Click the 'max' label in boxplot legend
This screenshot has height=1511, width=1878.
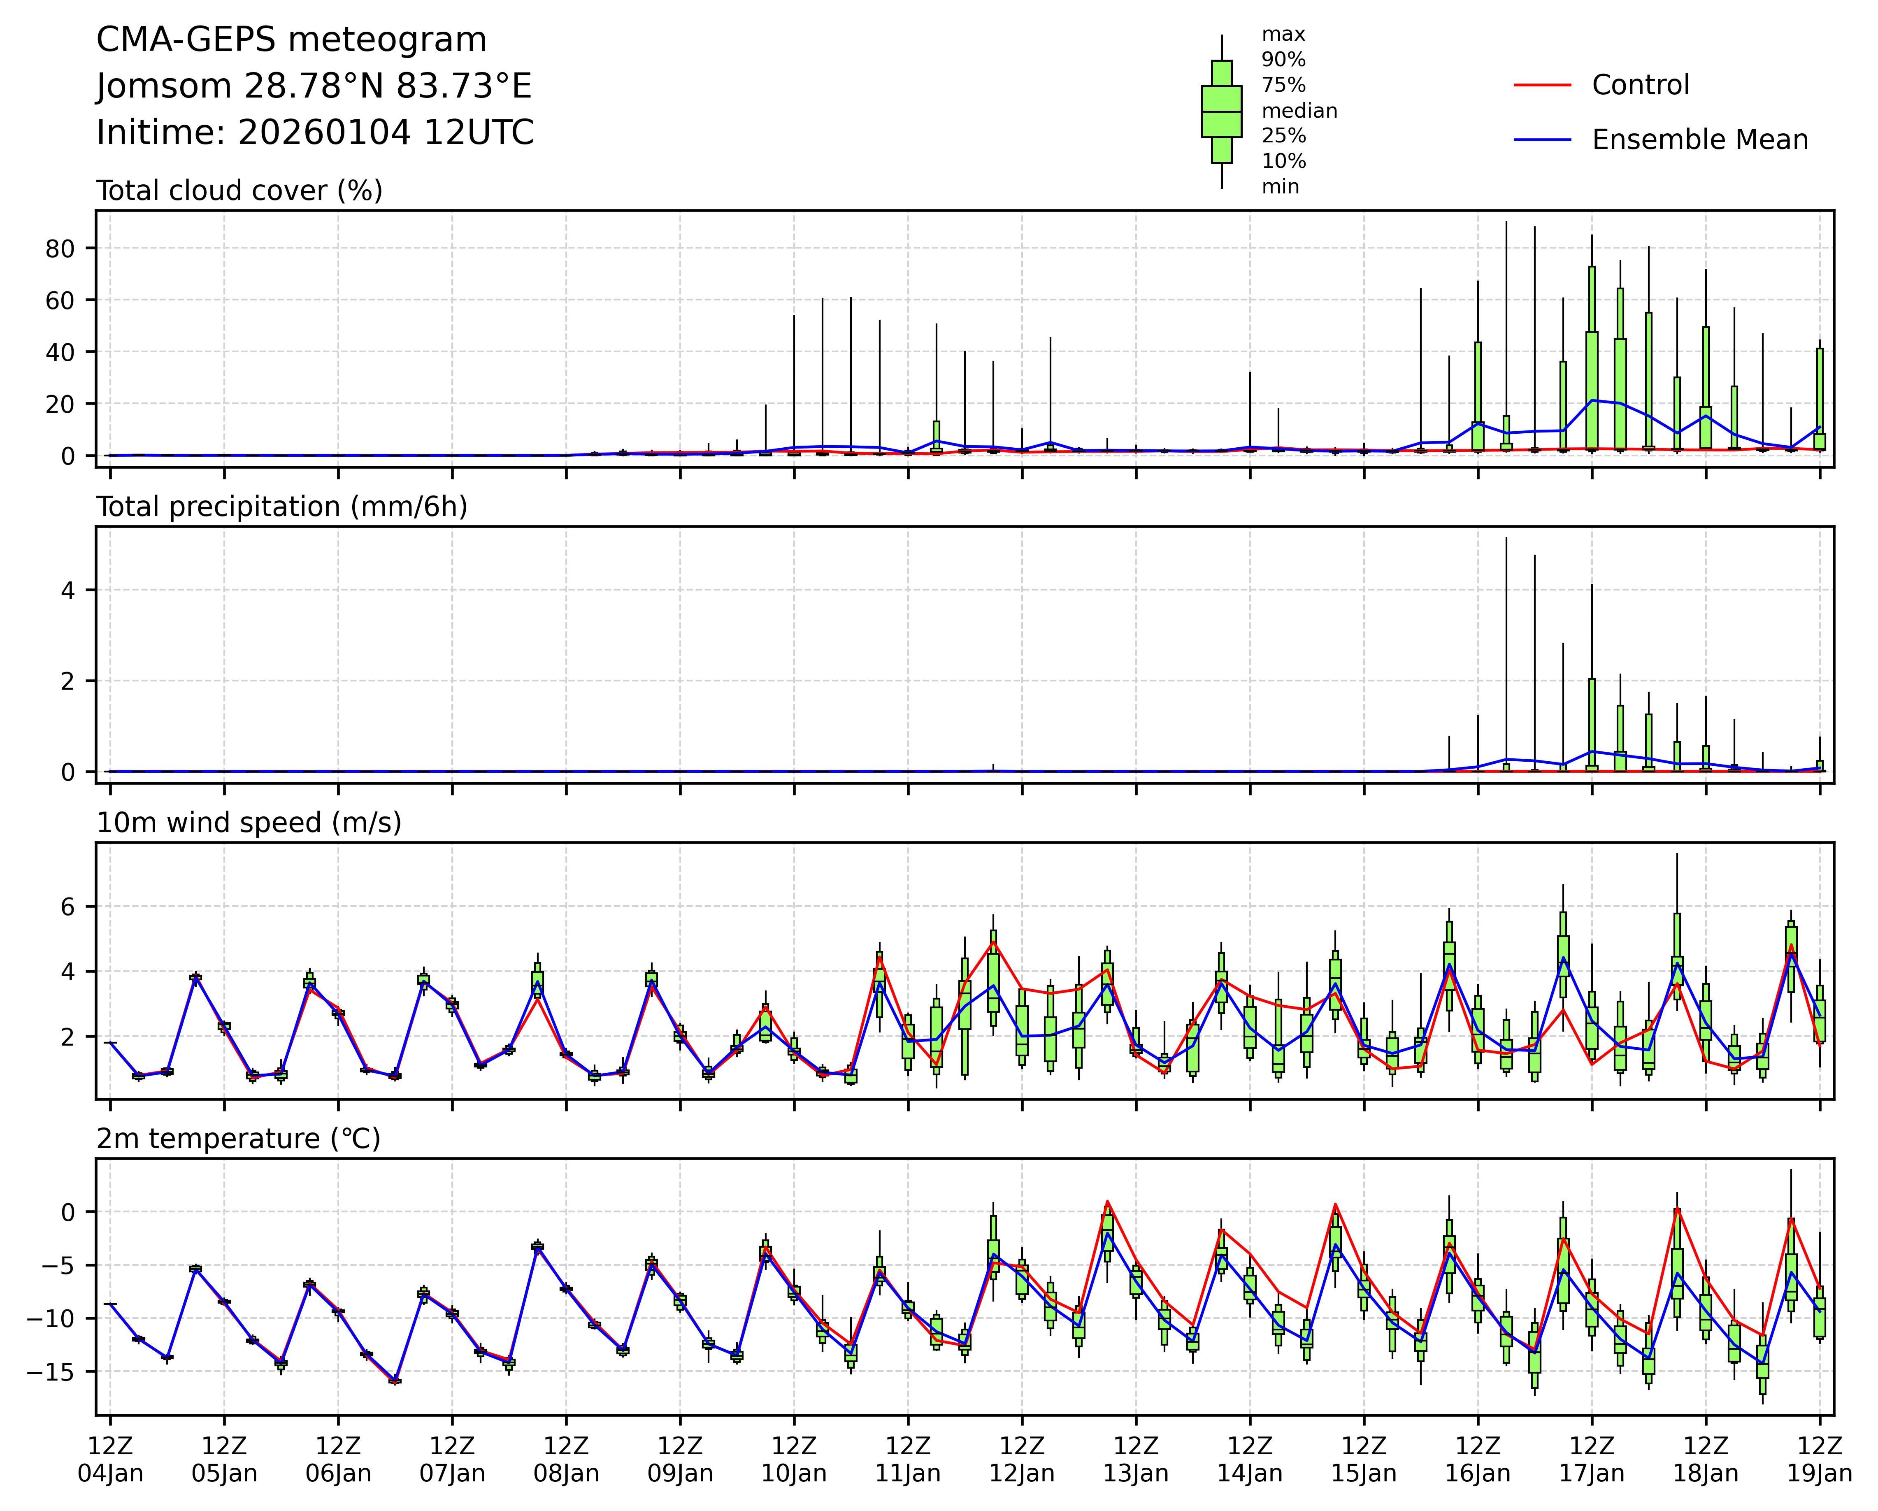point(1283,35)
